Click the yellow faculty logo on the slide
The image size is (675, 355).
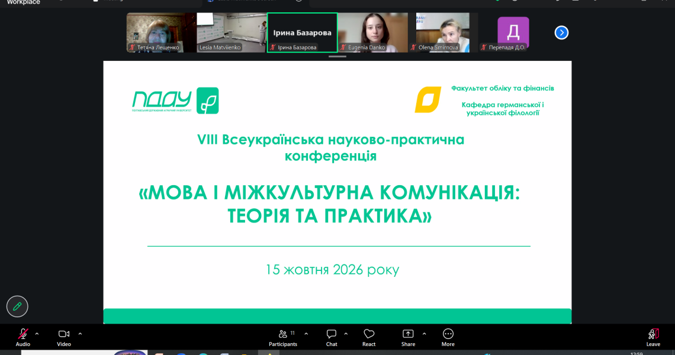428,100
